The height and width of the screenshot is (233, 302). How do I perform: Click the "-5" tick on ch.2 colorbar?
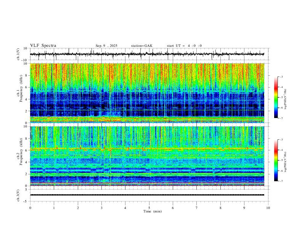(x=281, y=160)
